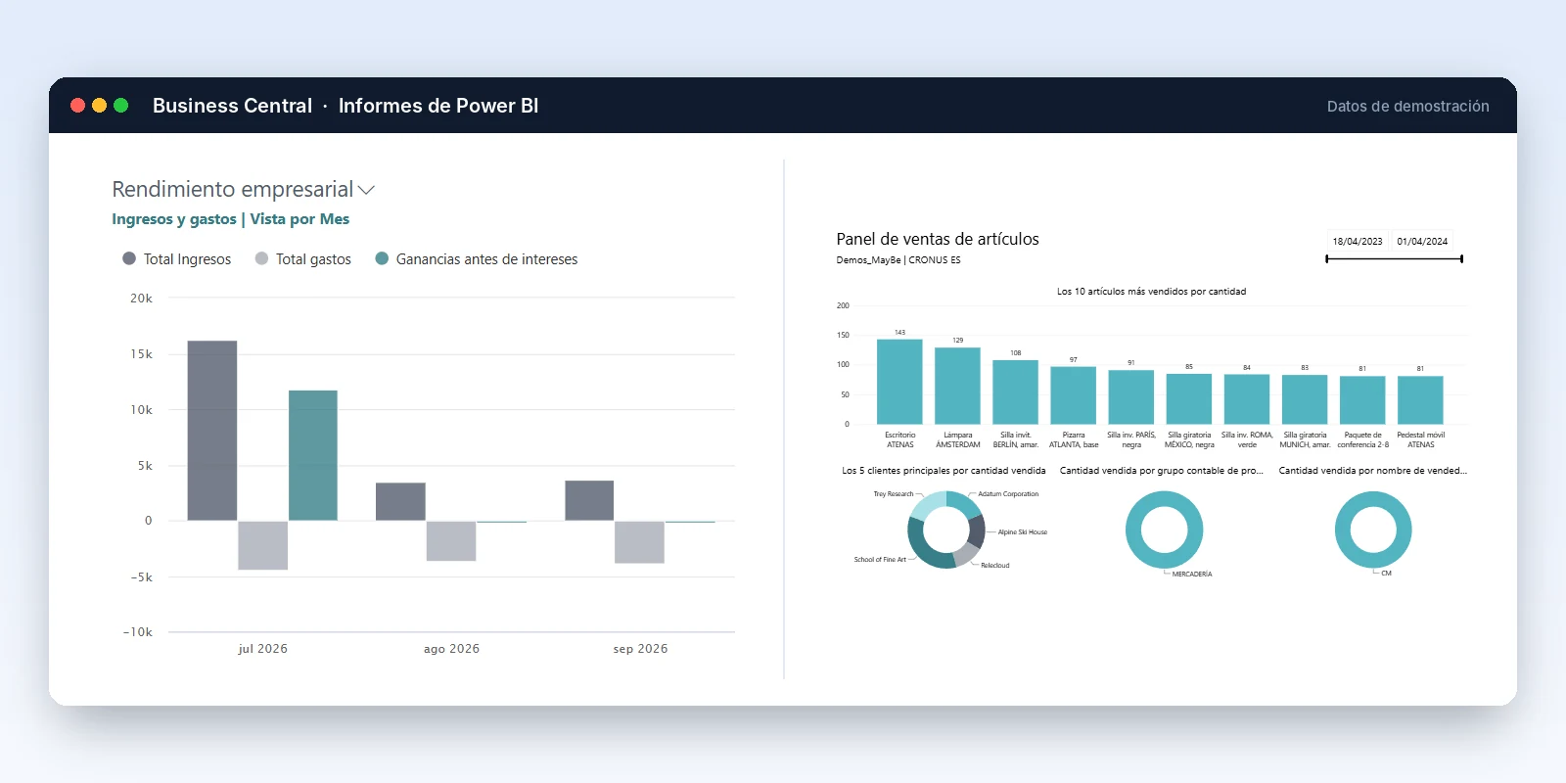
Task: Click the start date field 18/04/2023
Action: (1358, 241)
